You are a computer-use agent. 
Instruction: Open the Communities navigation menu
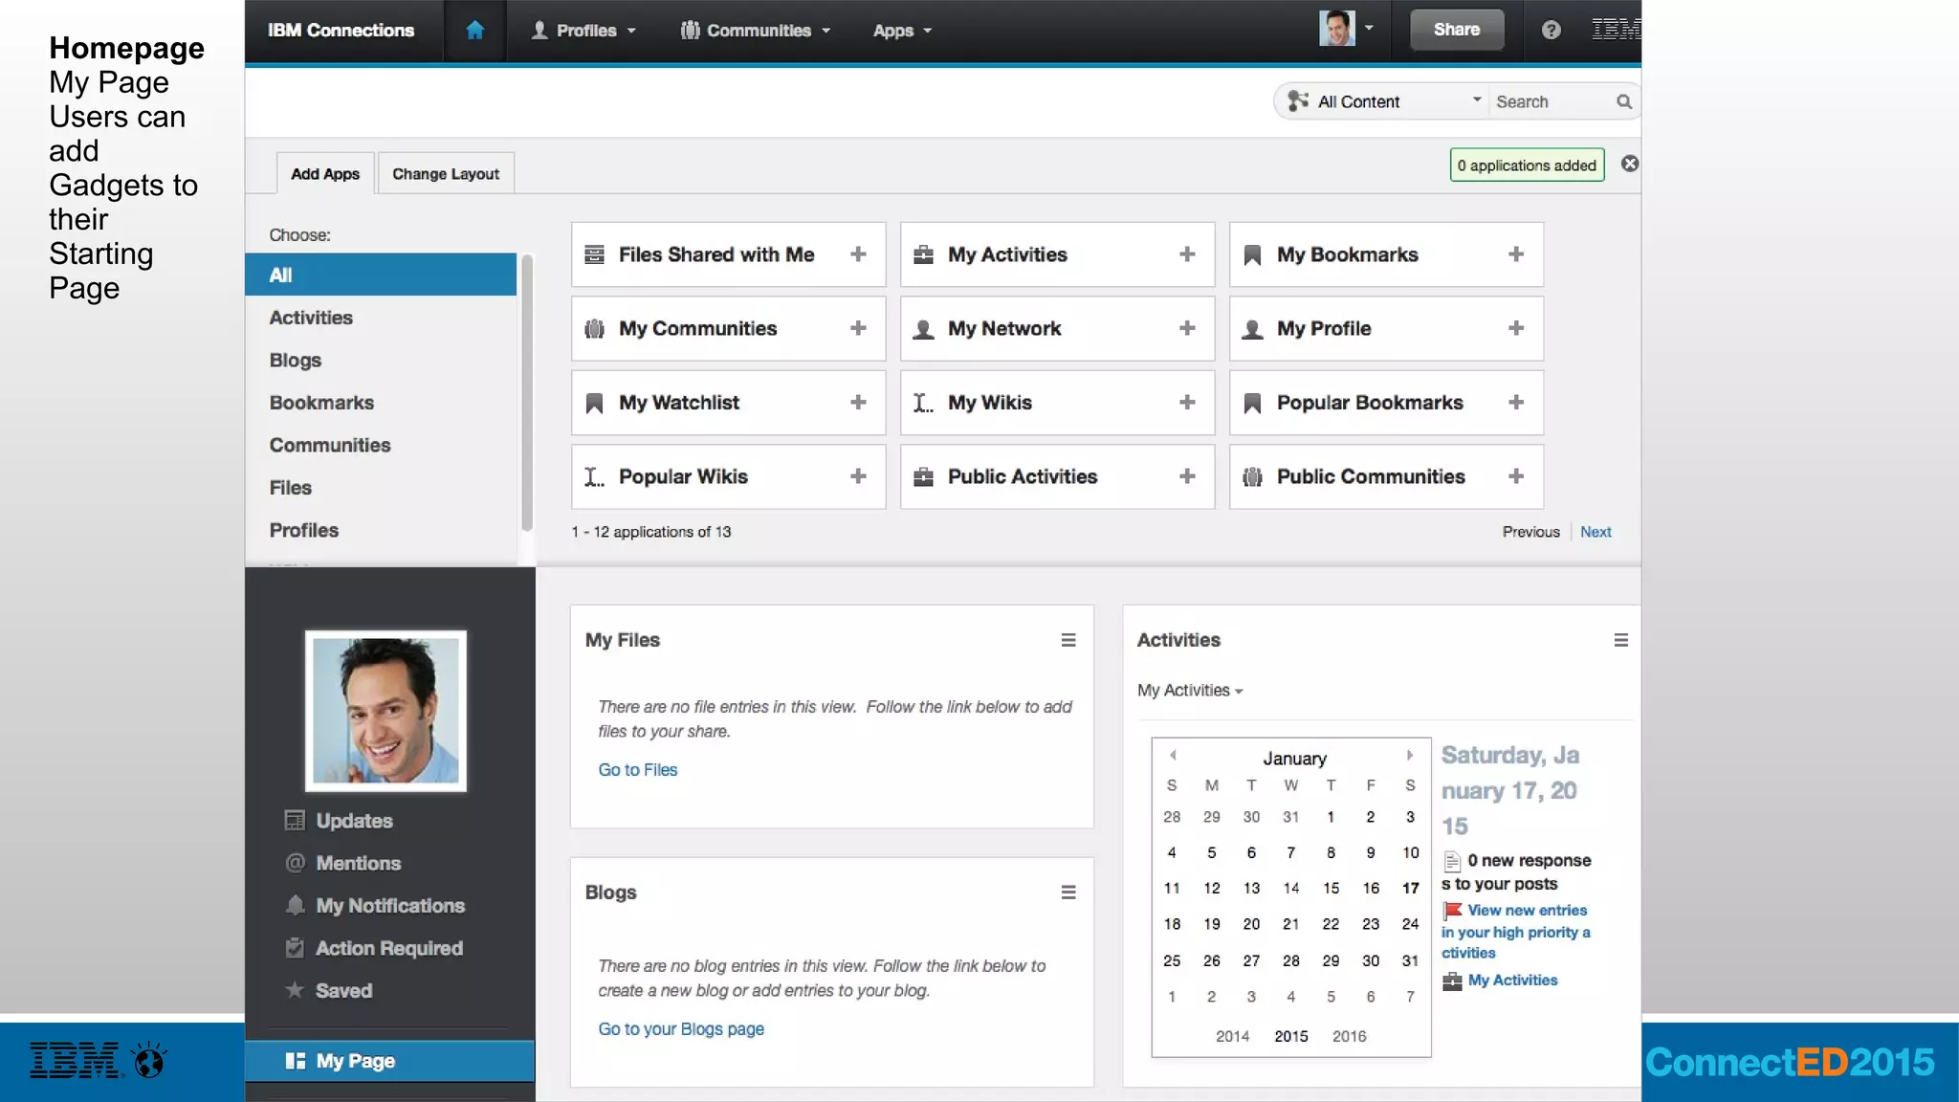[756, 31]
